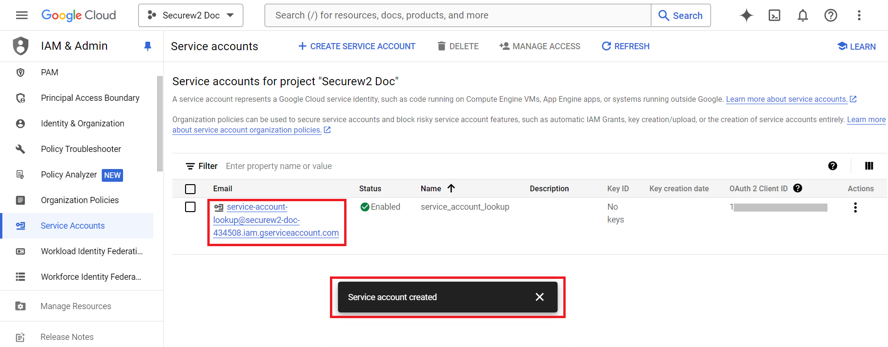Open the Gemini AI assistant sparkle icon

pos(746,16)
